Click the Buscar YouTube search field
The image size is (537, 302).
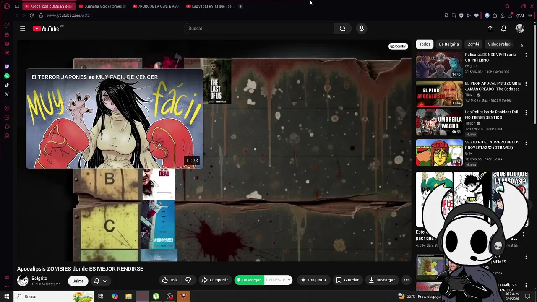[x=259, y=29]
